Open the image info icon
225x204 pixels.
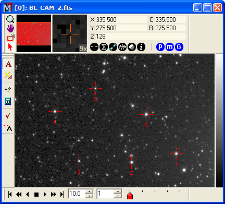point(141,47)
